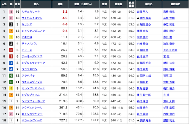Open jockey link 富田 暁

click(x=144, y=50)
